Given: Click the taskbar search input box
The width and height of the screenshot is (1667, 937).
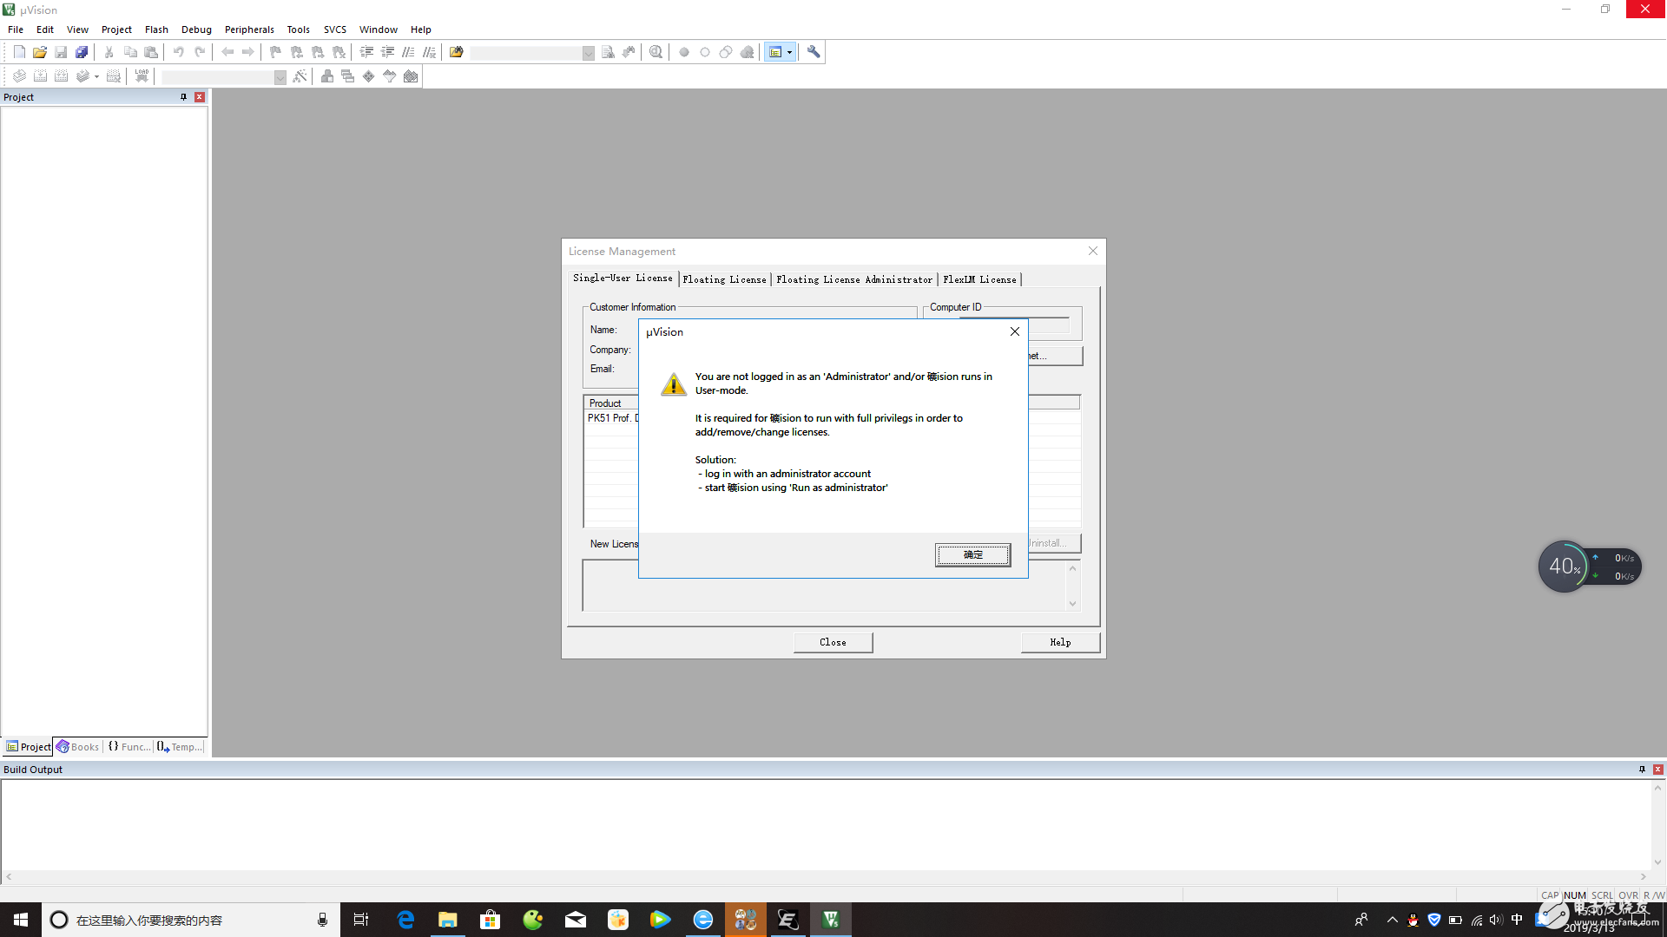Looking at the screenshot, I should pyautogui.click(x=191, y=920).
